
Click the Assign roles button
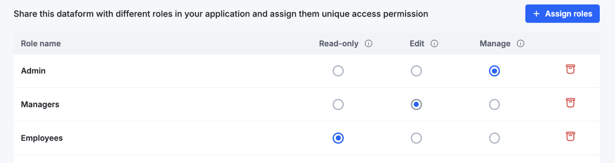562,14
